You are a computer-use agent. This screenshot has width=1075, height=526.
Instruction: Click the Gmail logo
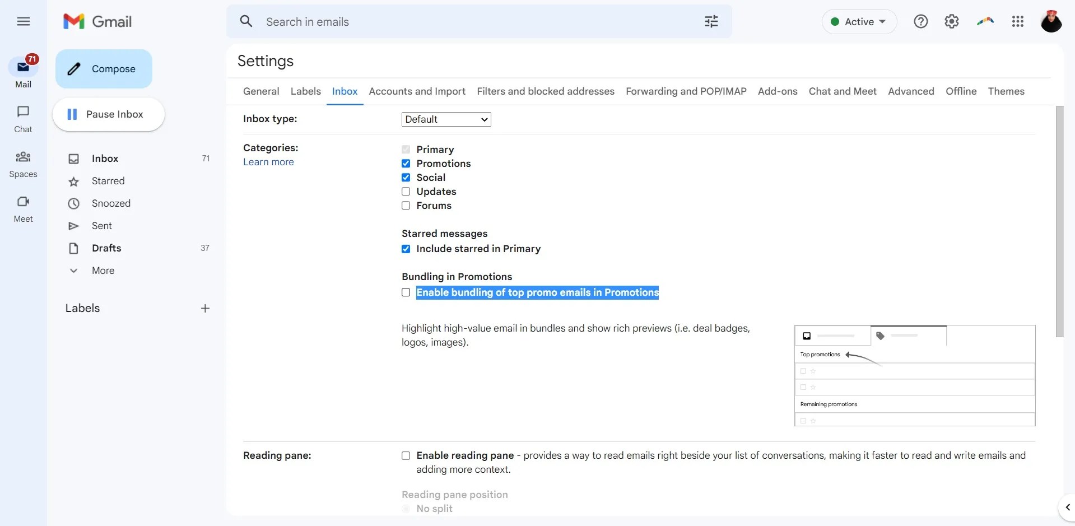tap(97, 21)
